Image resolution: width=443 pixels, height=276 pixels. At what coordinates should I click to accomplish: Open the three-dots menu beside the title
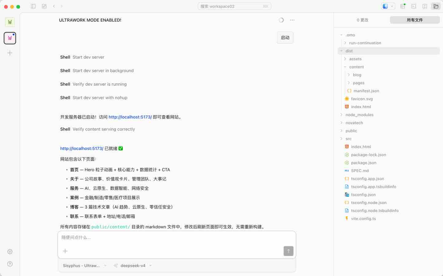(x=292, y=20)
